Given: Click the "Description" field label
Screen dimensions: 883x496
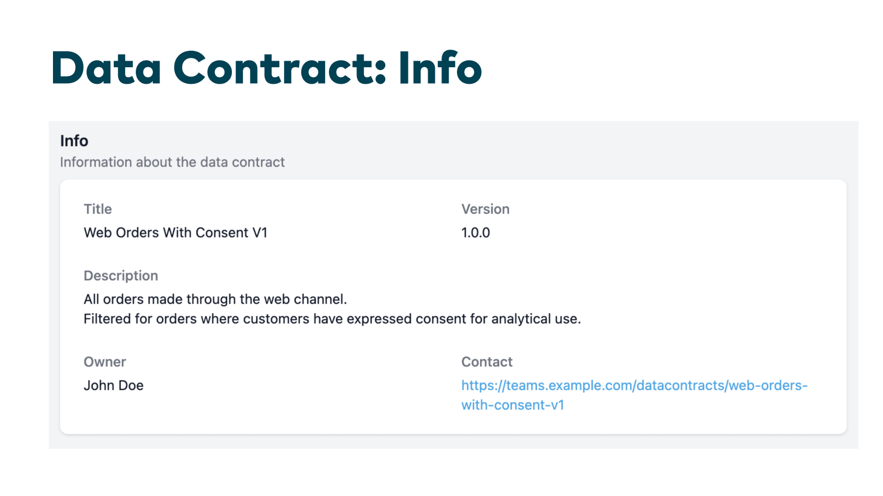Looking at the screenshot, I should [x=121, y=276].
